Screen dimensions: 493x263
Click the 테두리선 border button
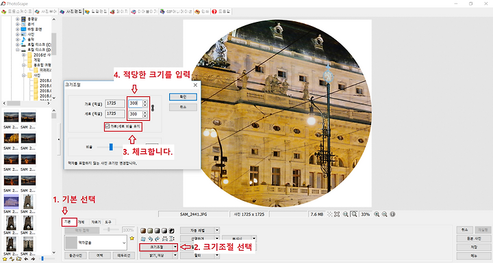[124, 255]
